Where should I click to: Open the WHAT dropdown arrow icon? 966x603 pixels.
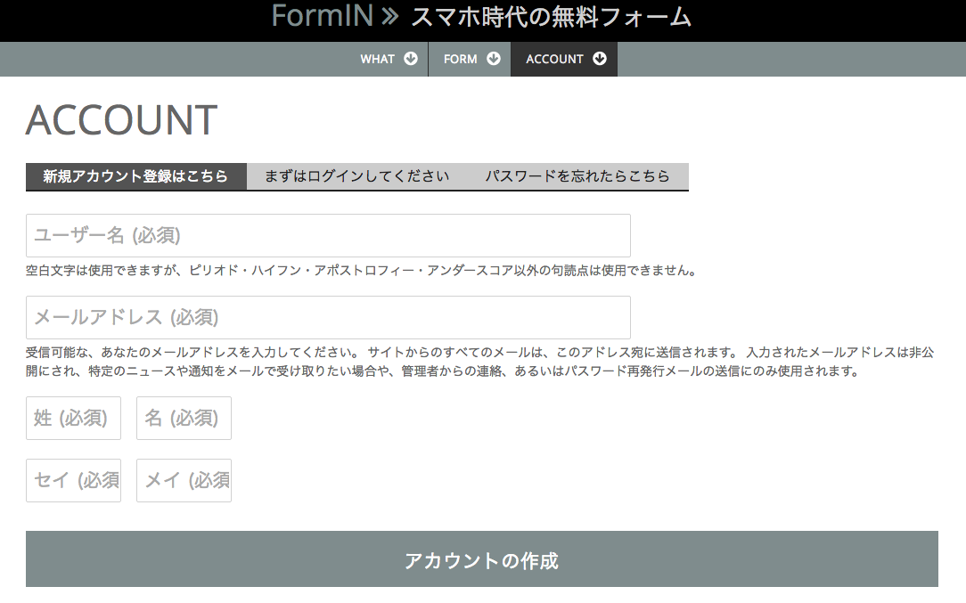coord(410,59)
